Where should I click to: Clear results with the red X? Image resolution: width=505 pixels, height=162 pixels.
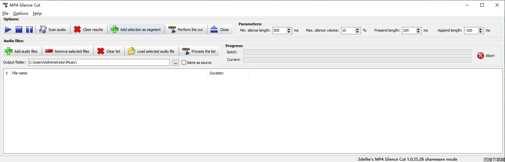[89, 30]
